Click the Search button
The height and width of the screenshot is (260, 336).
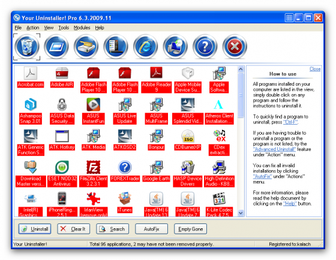tap(113, 229)
